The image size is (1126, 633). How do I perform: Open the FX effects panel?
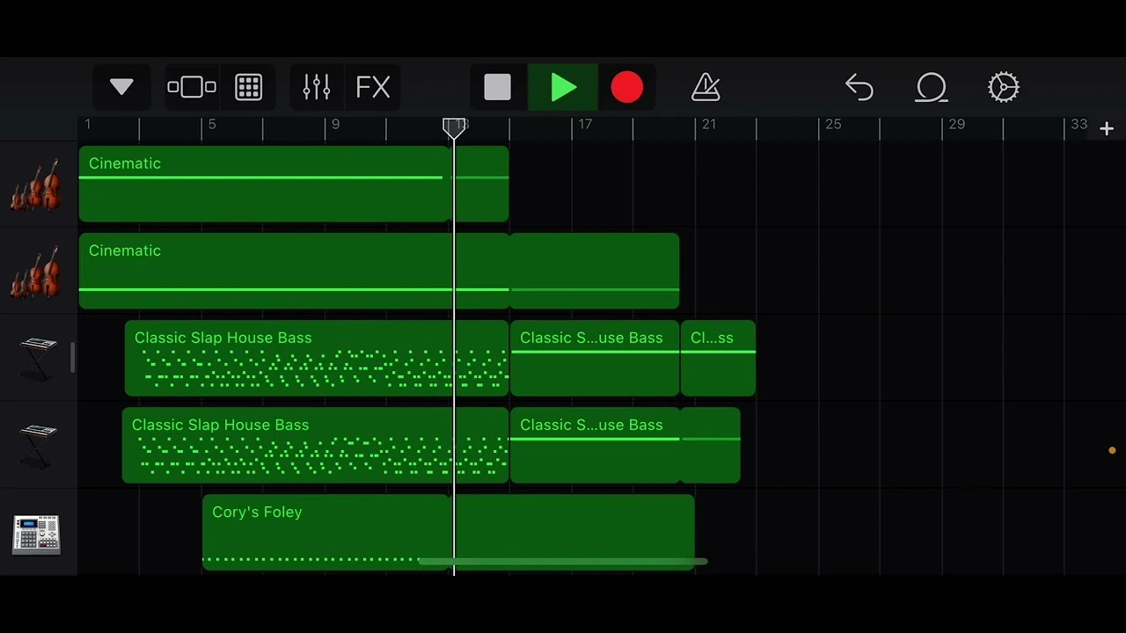(372, 87)
